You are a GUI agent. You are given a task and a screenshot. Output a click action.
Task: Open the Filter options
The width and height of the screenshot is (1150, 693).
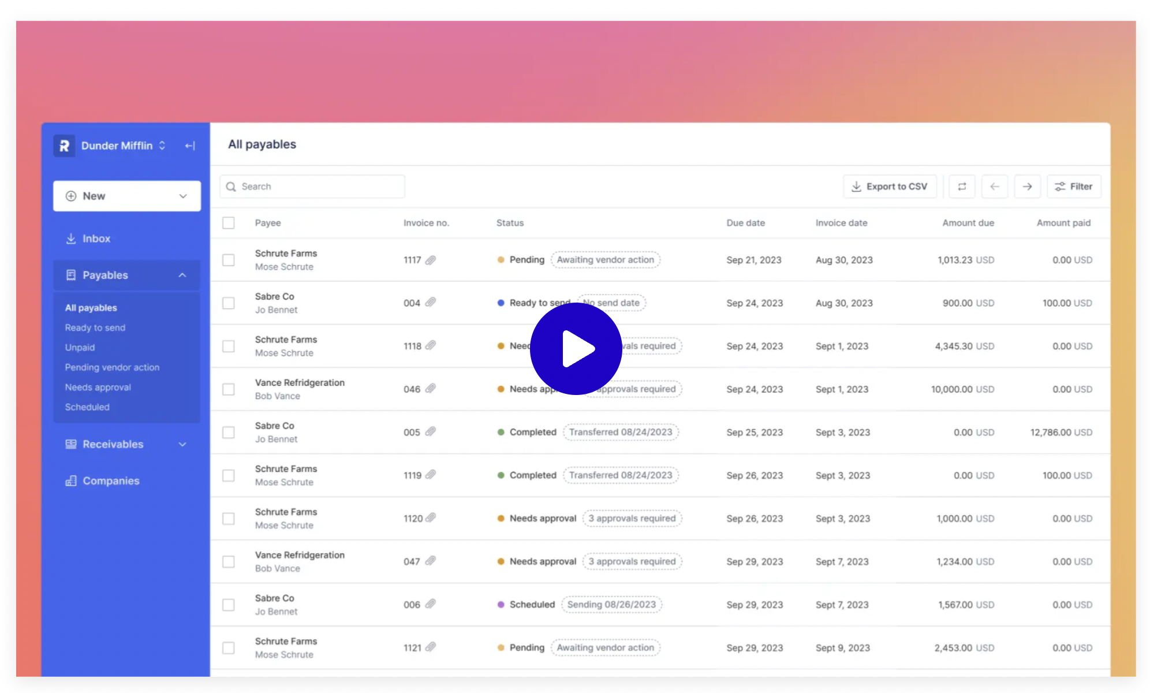pyautogui.click(x=1074, y=187)
